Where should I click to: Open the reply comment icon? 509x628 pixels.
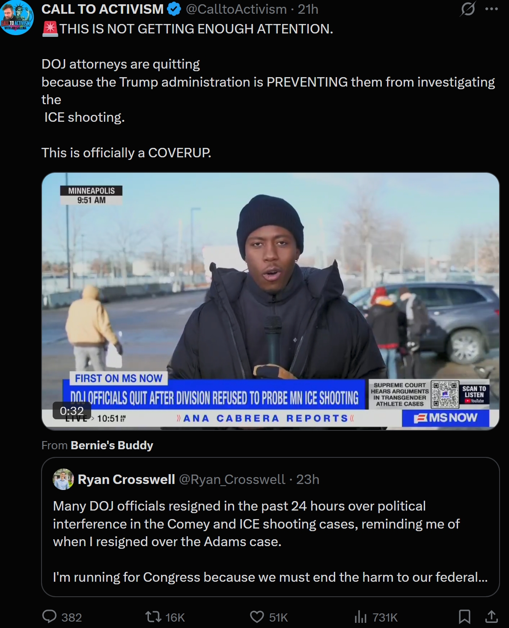pyautogui.click(x=50, y=616)
